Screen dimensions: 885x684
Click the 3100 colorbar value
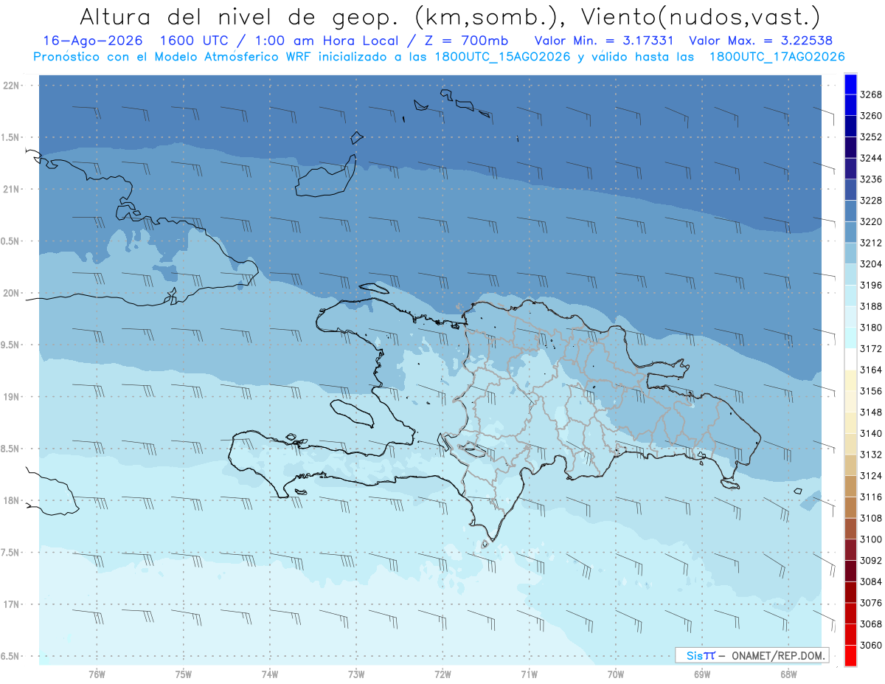pos(870,539)
